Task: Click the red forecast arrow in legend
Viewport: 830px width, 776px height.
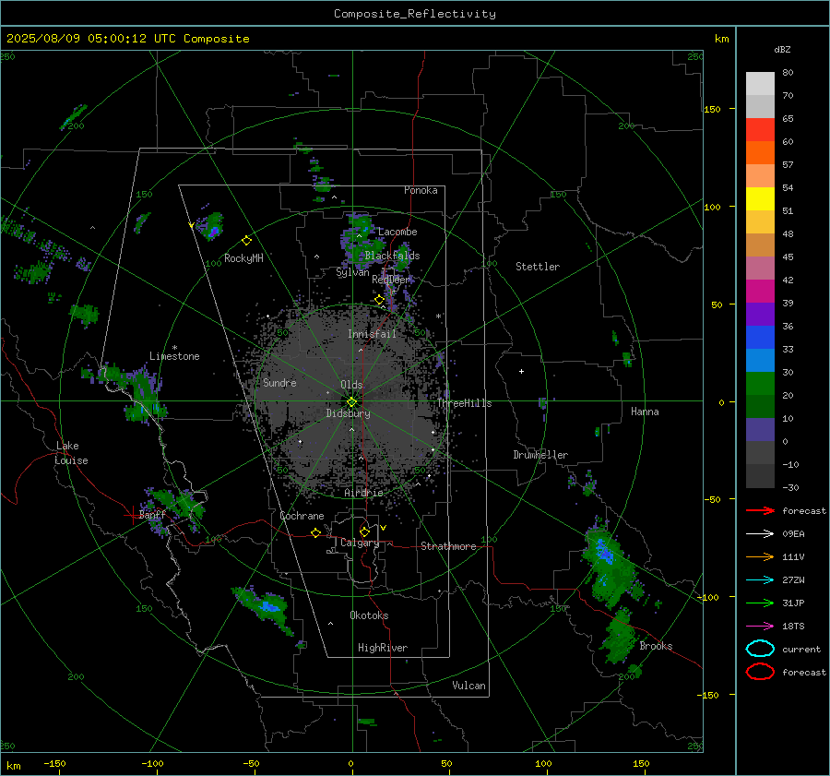Action: tap(760, 510)
